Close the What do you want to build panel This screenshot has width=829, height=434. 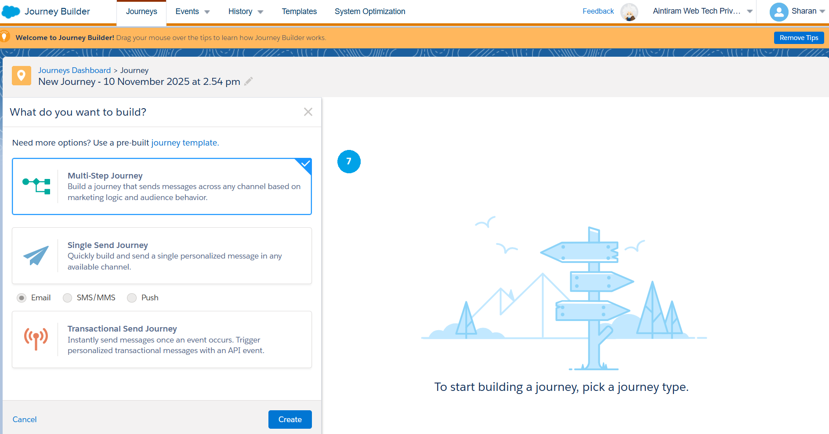pyautogui.click(x=308, y=112)
